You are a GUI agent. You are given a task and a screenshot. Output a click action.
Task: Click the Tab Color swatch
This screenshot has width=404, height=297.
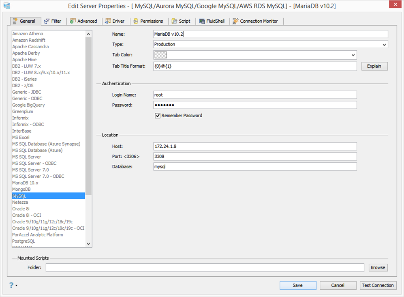(x=161, y=55)
